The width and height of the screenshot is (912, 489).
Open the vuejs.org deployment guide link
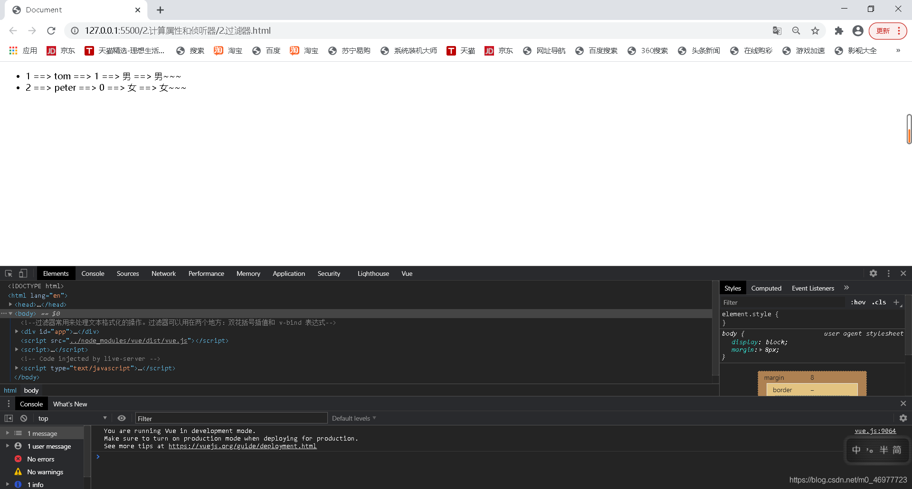point(242,446)
